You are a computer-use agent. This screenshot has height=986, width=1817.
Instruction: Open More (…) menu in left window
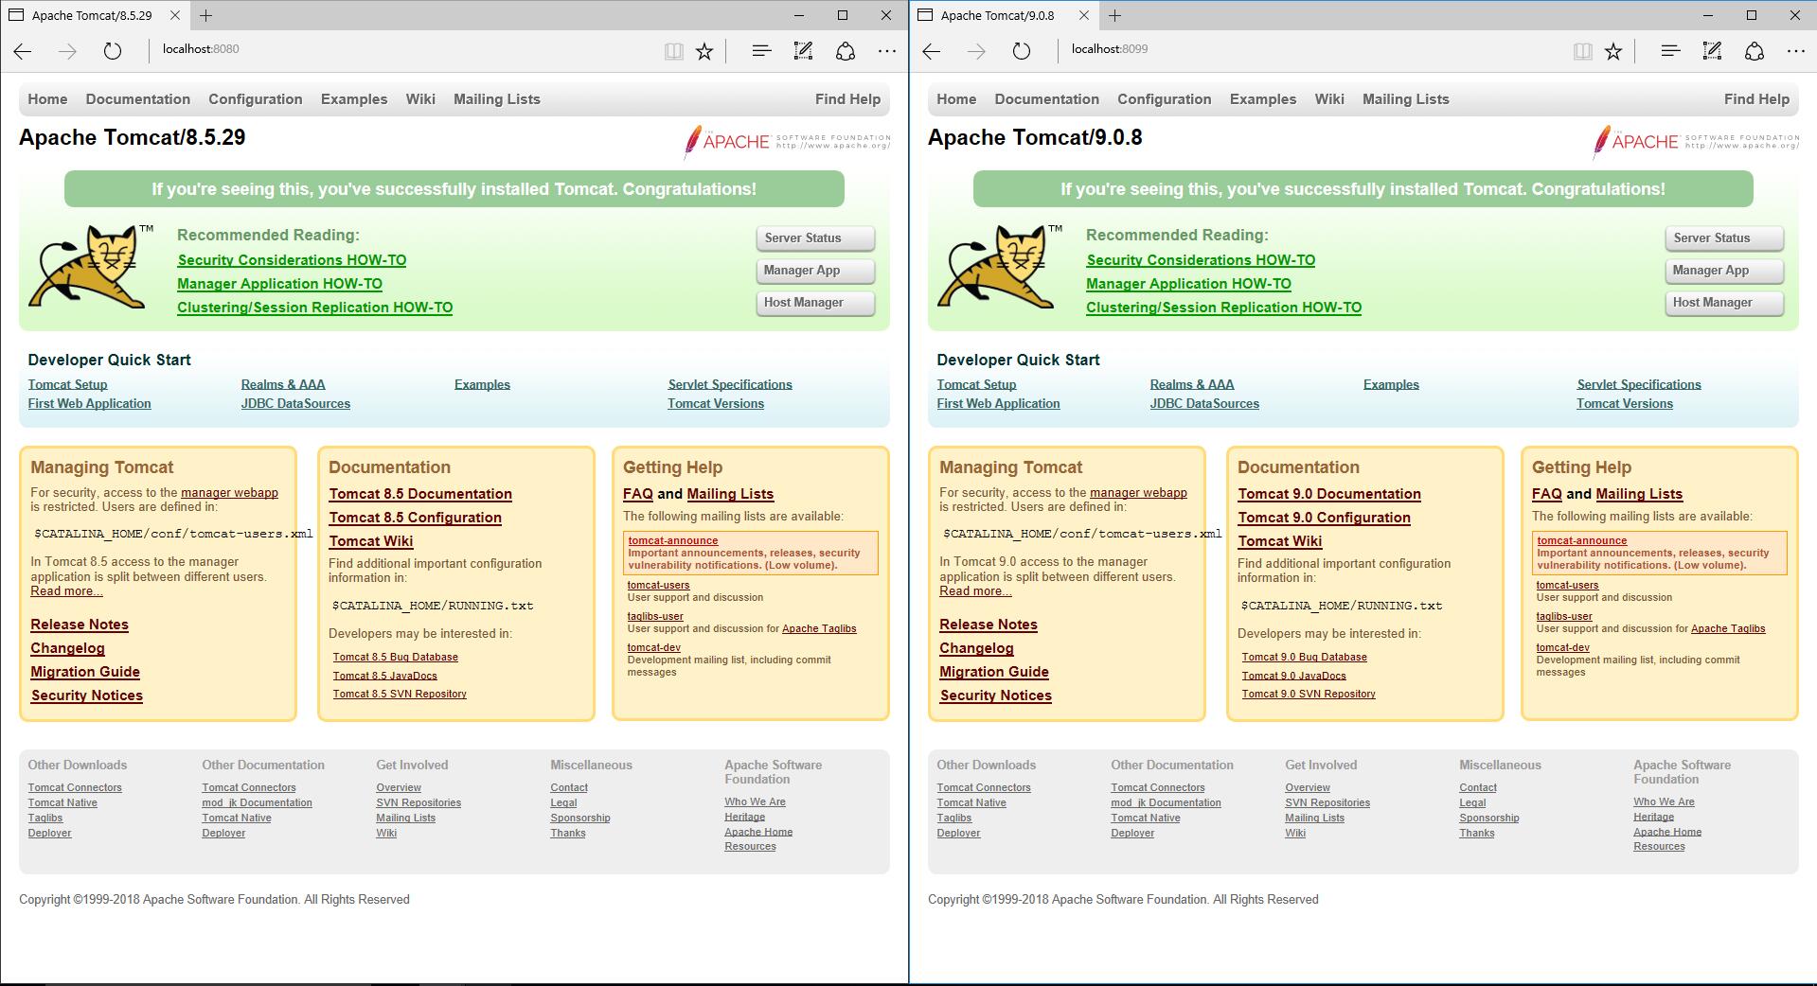887,51
